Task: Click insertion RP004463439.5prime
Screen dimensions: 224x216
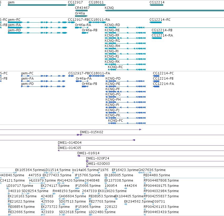Action: [x=161, y=212]
